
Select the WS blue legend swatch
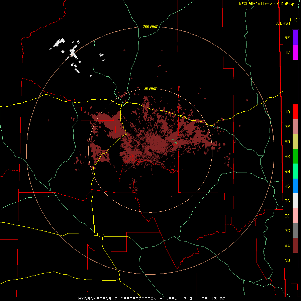(295, 186)
